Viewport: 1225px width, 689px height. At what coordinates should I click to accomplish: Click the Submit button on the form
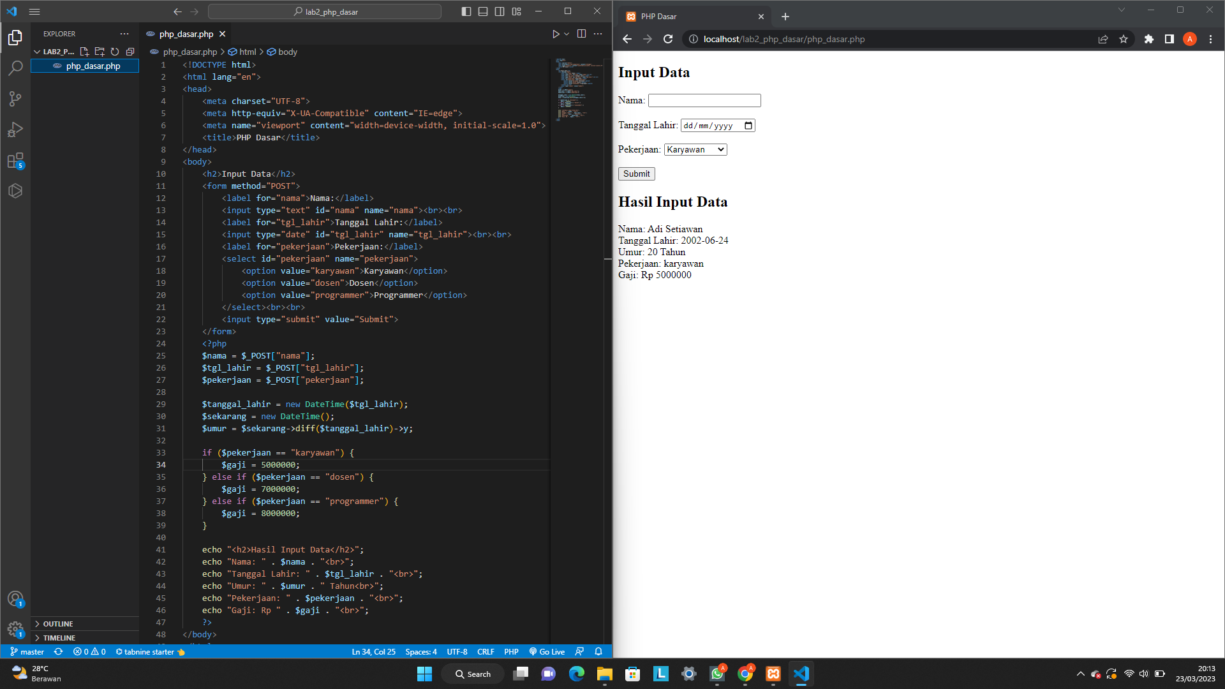point(635,174)
